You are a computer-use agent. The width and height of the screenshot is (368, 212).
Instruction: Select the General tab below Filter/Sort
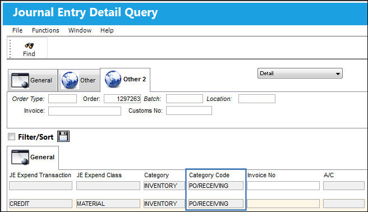click(x=33, y=157)
